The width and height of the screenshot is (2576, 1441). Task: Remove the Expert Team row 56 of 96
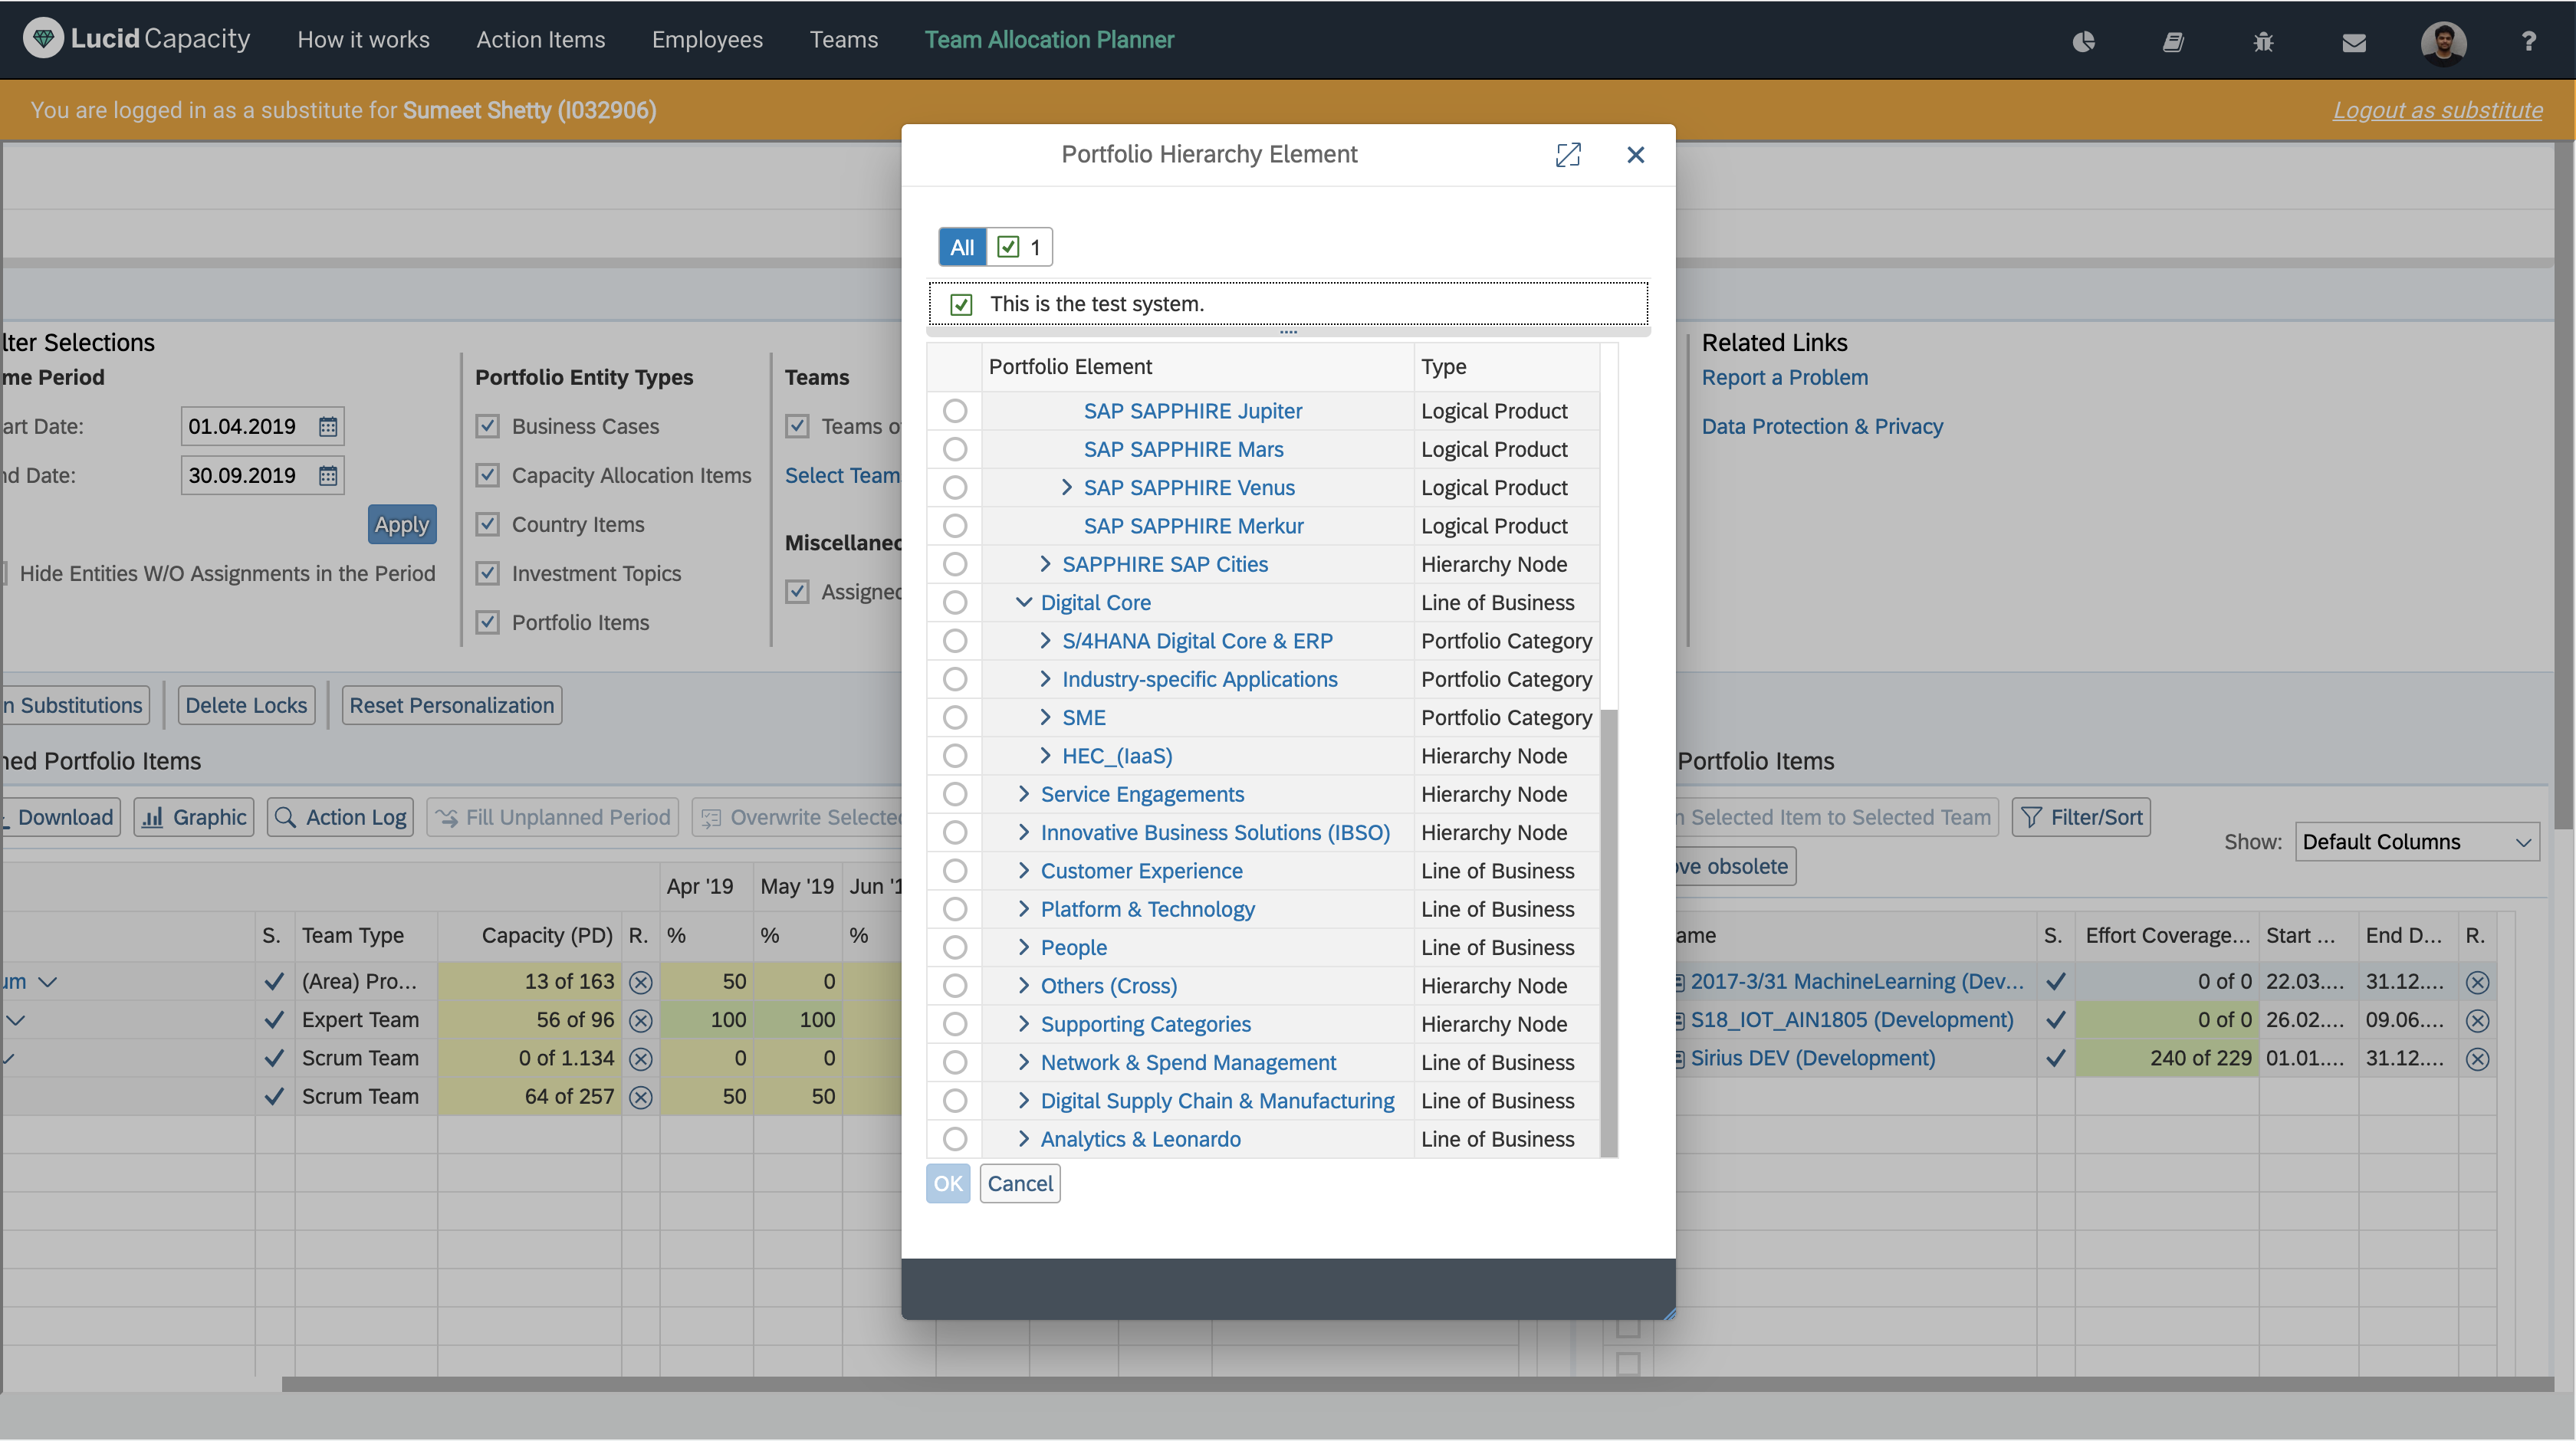pos(641,1020)
